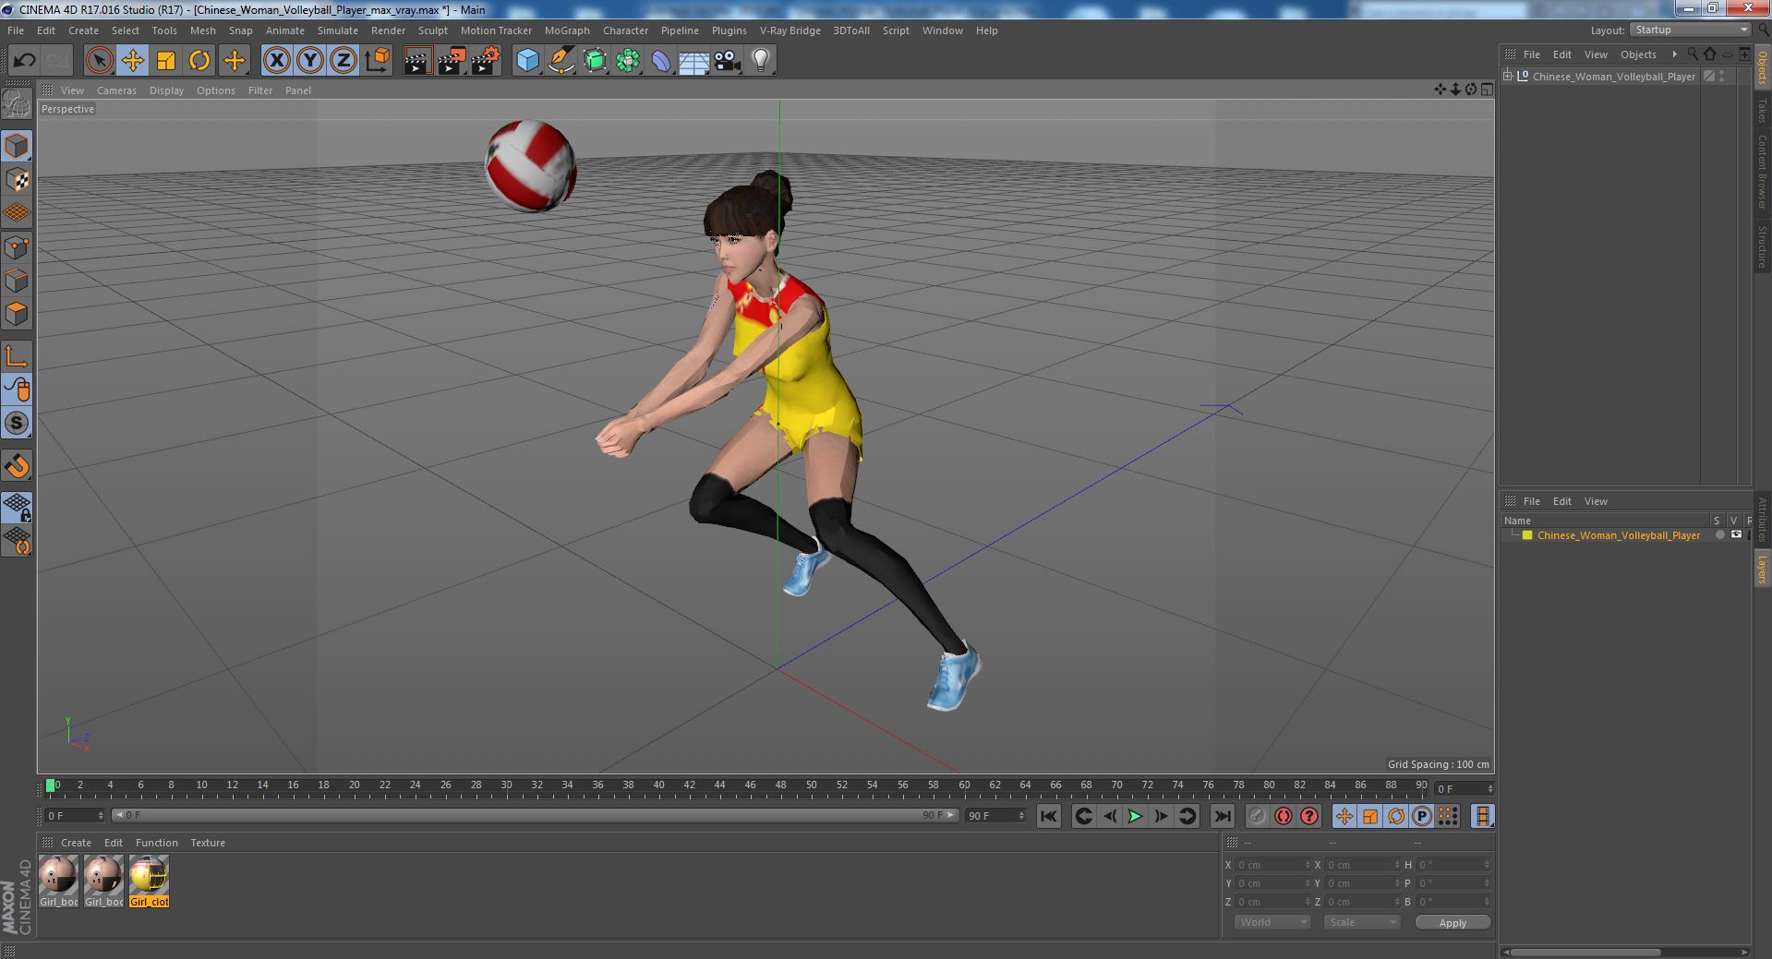Image resolution: width=1772 pixels, height=959 pixels.
Task: Toggle Y axis lock
Action: coord(310,61)
